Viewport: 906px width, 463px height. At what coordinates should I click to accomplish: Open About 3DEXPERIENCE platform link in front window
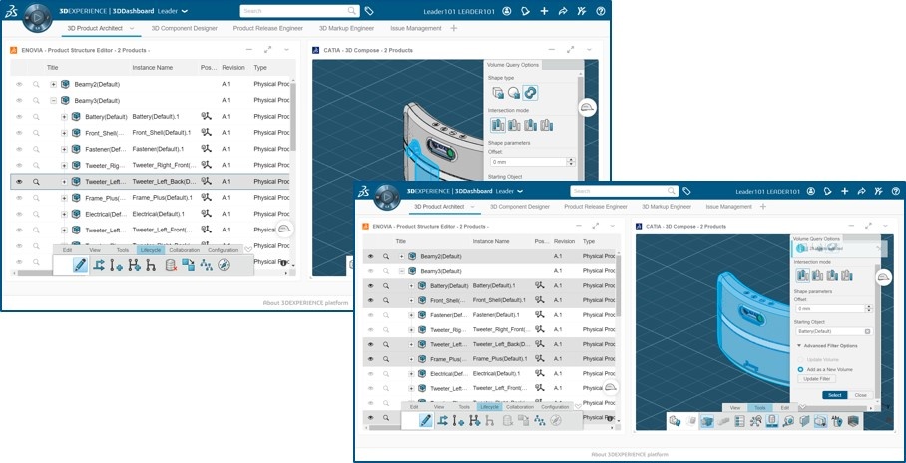tap(630, 454)
